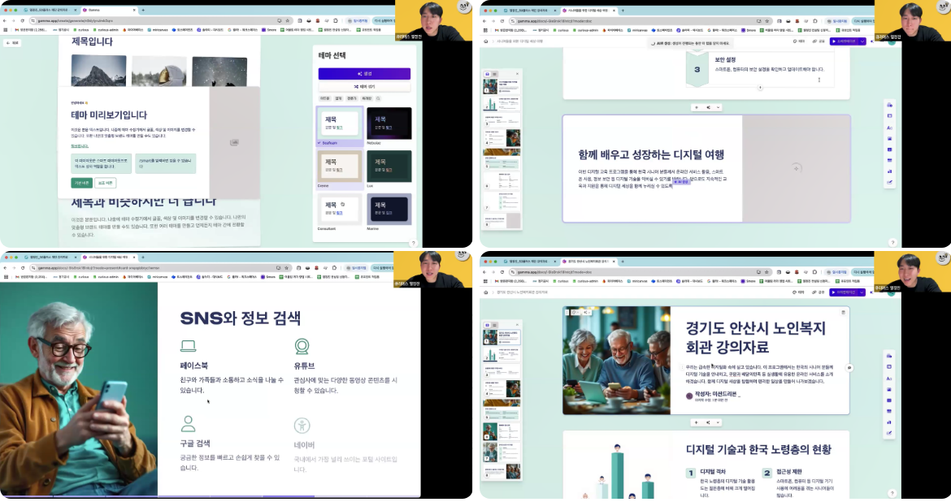Select slide 1 thumbnail in top-right sidebar
951x502 pixels.
click(502, 86)
